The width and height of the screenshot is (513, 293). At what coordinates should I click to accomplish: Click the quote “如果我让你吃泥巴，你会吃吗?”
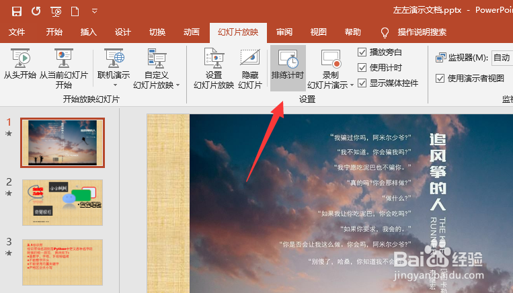pos(364,214)
